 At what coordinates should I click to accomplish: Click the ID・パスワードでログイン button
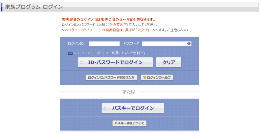115,62
